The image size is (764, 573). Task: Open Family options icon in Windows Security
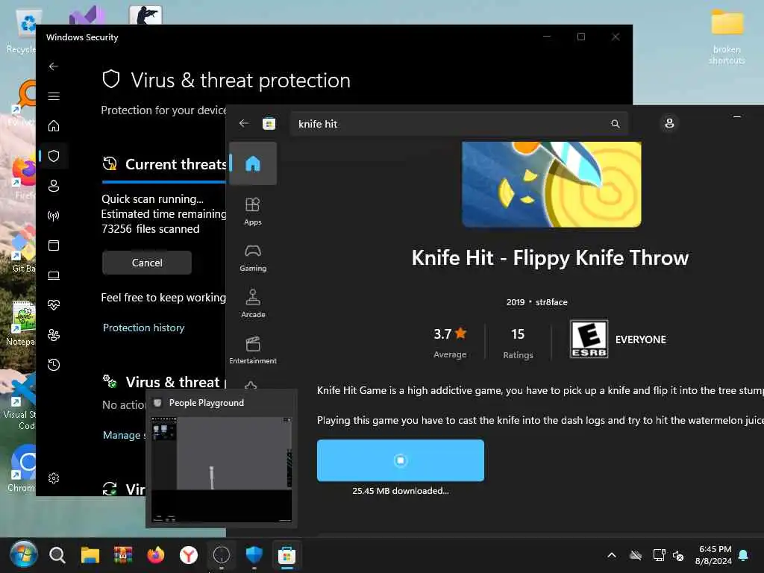[x=54, y=335]
